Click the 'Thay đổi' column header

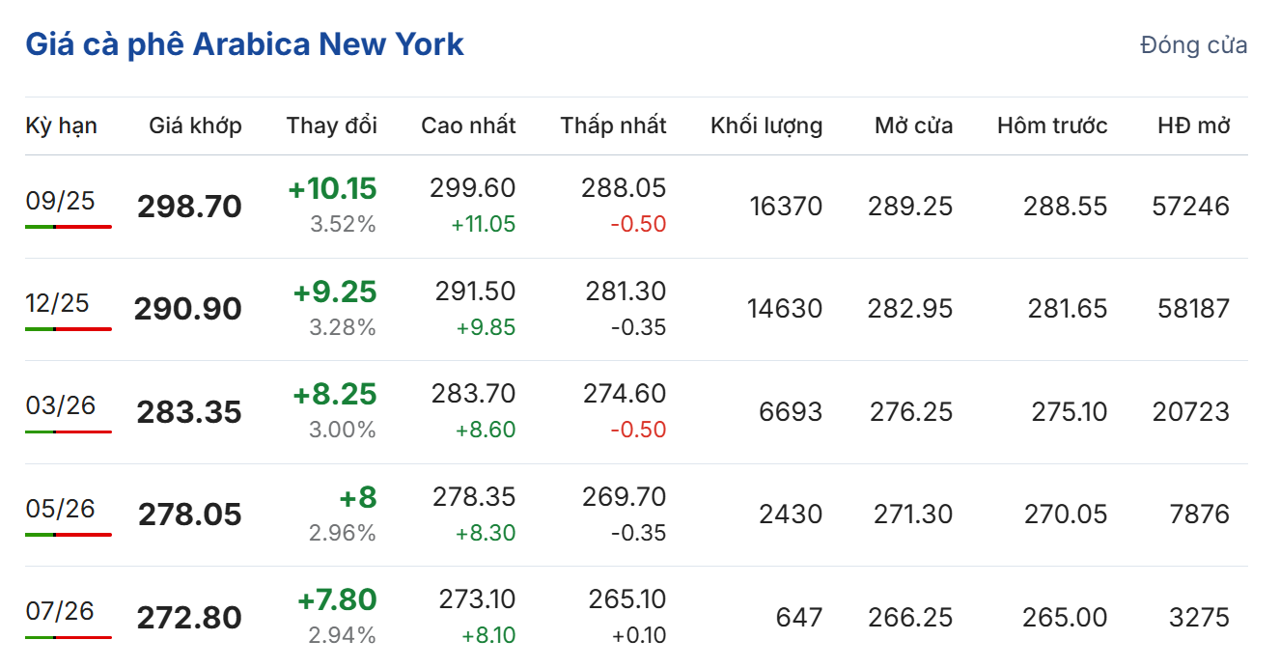(331, 125)
